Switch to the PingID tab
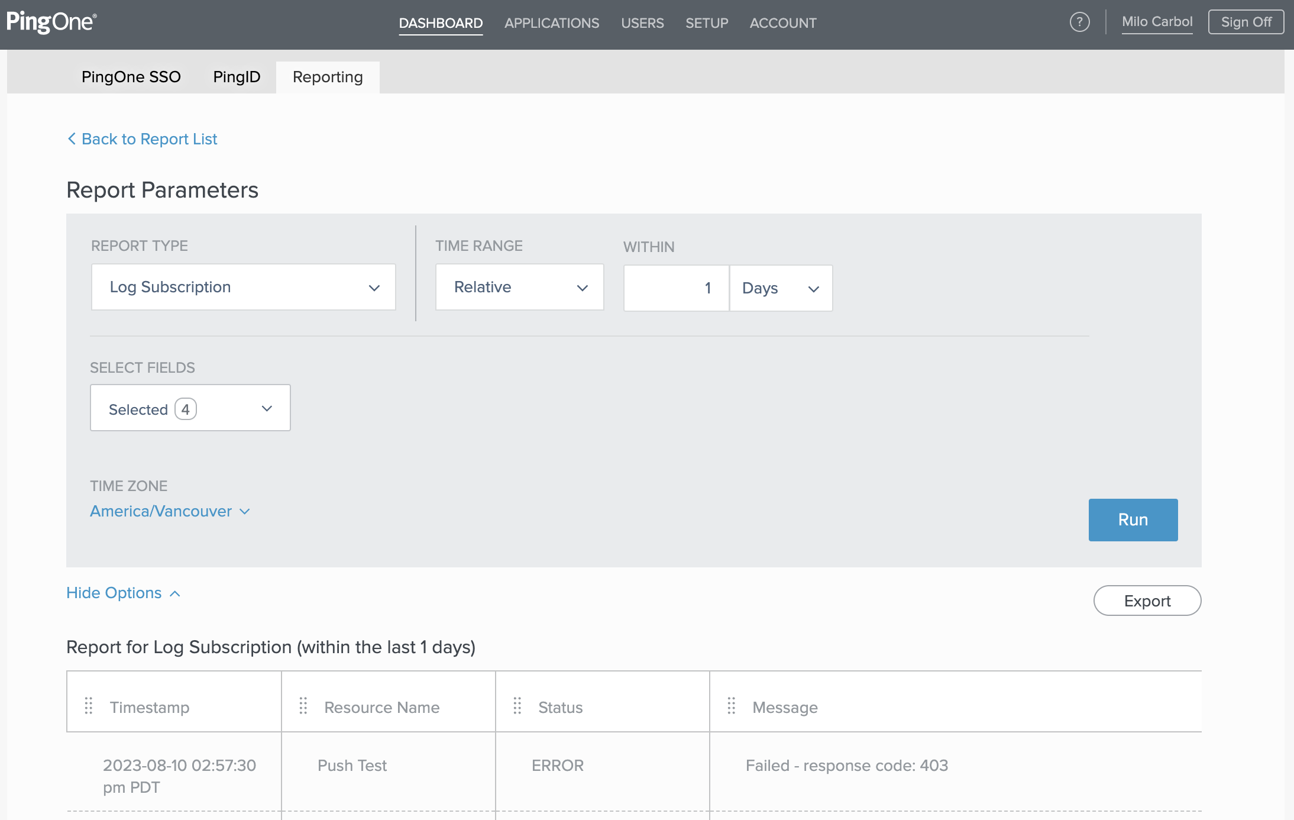Image resolution: width=1294 pixels, height=820 pixels. click(236, 76)
